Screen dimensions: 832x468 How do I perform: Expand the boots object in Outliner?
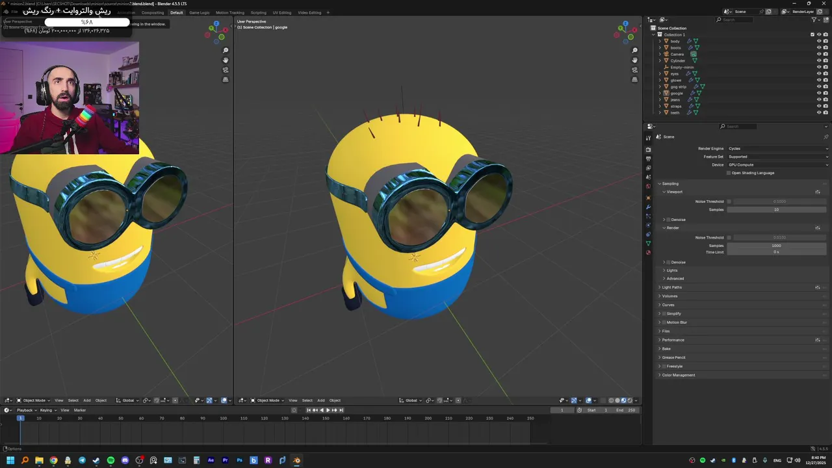660,47
